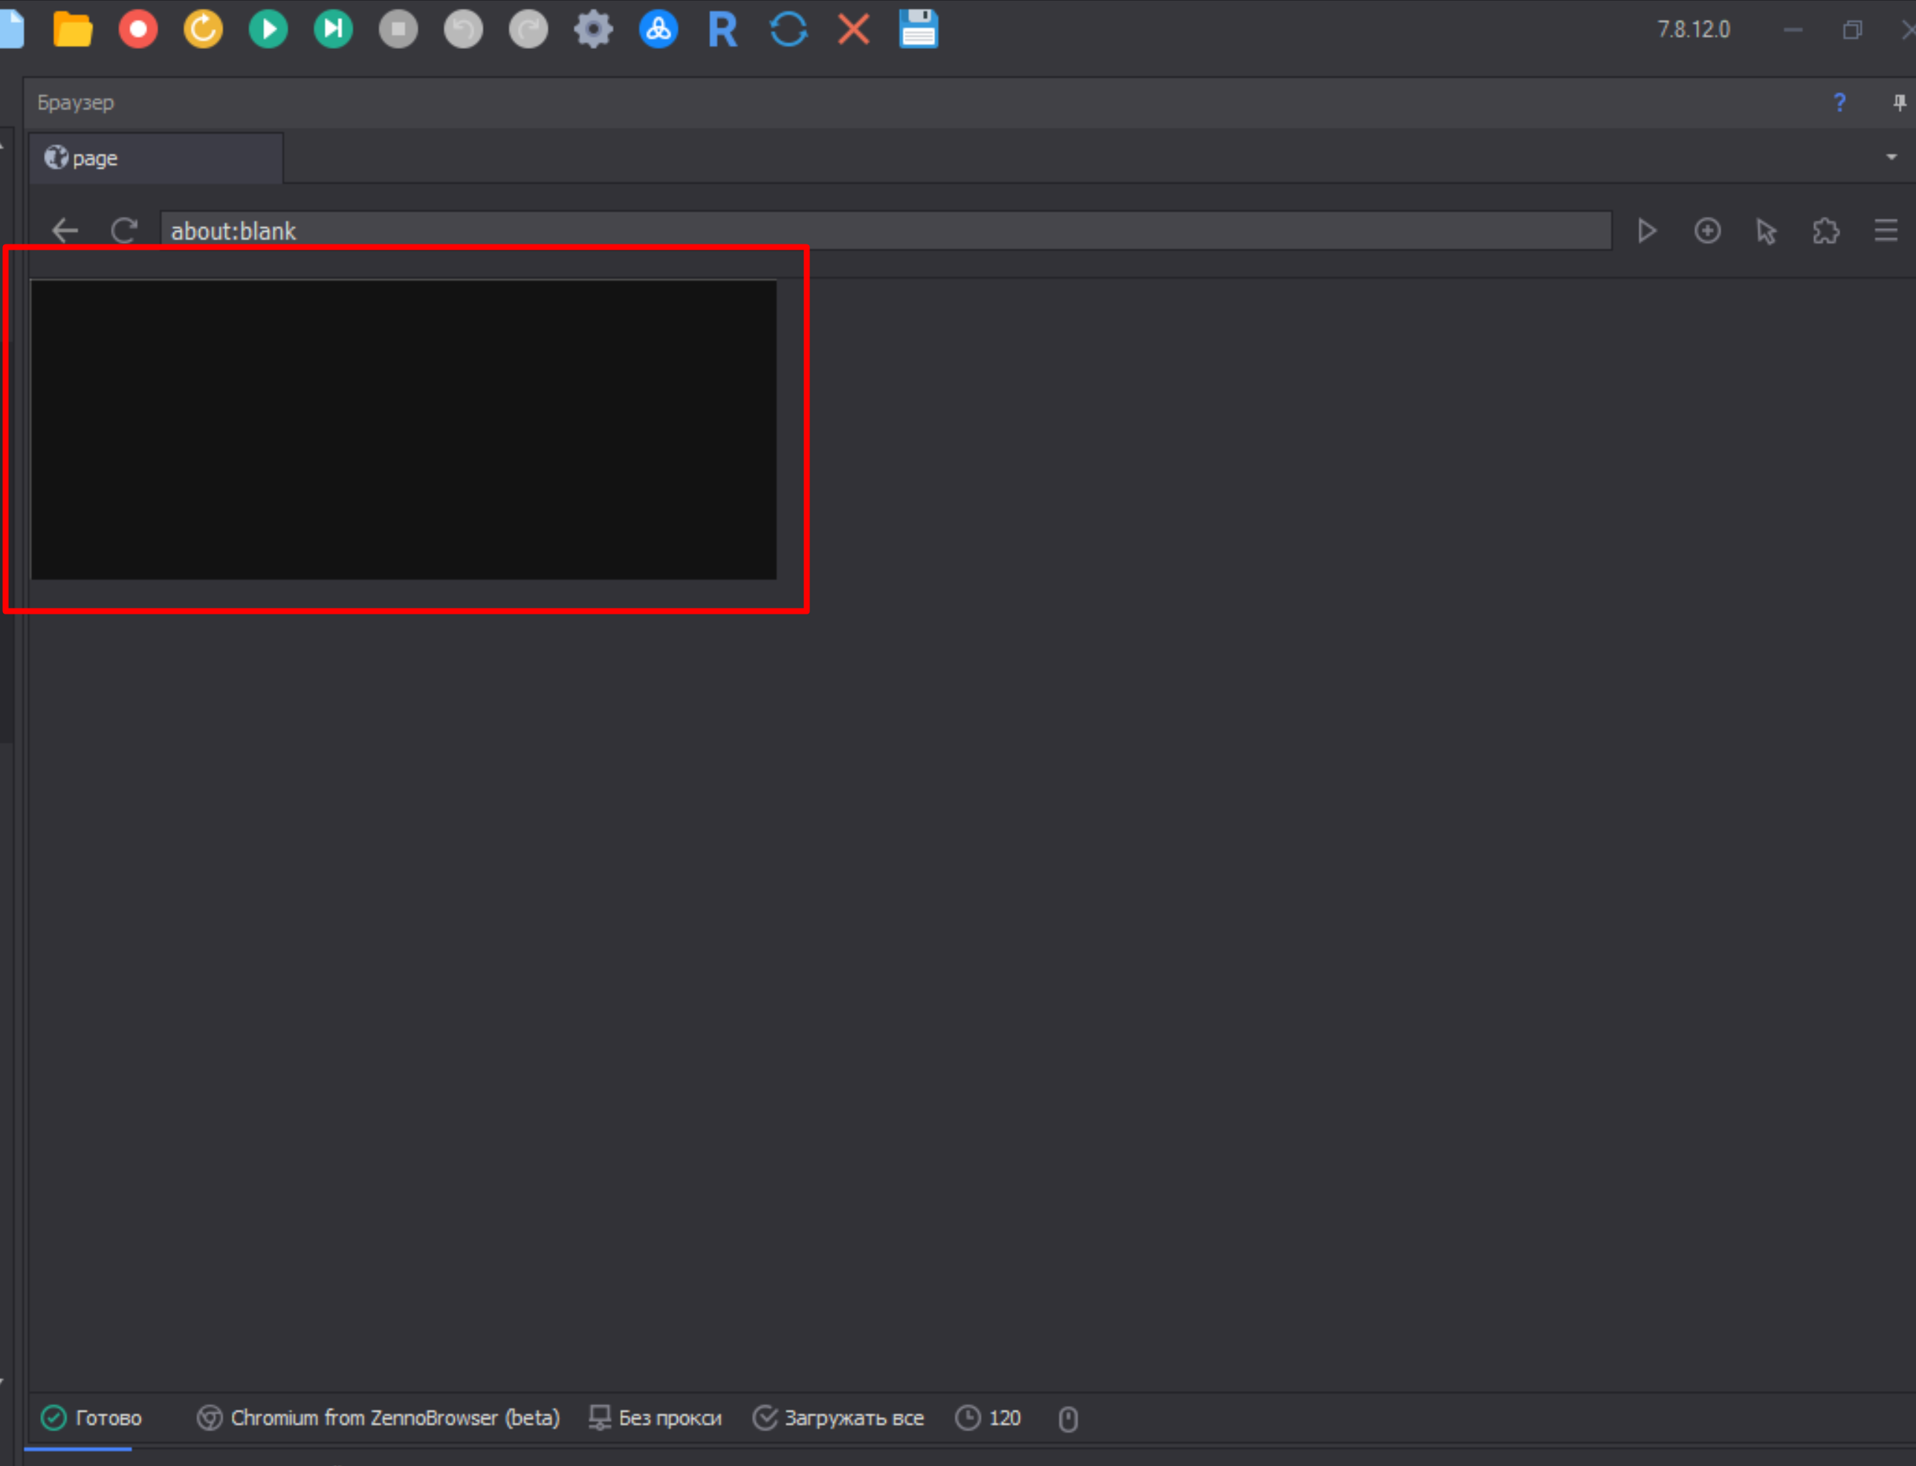The width and height of the screenshot is (1916, 1466).
Task: Click the blue R icon
Action: 722,30
